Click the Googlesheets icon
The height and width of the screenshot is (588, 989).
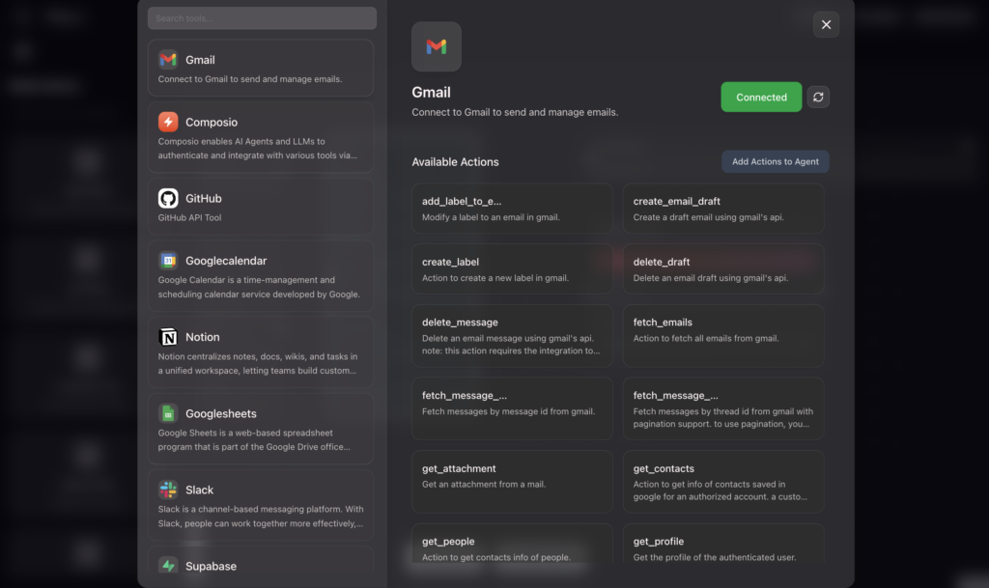pos(168,413)
